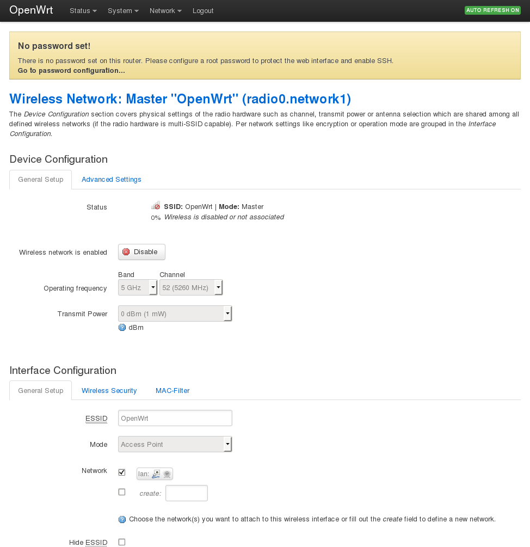Open the Transmit Power dropdown
Viewport: 530px width, 547px height.
175,314
